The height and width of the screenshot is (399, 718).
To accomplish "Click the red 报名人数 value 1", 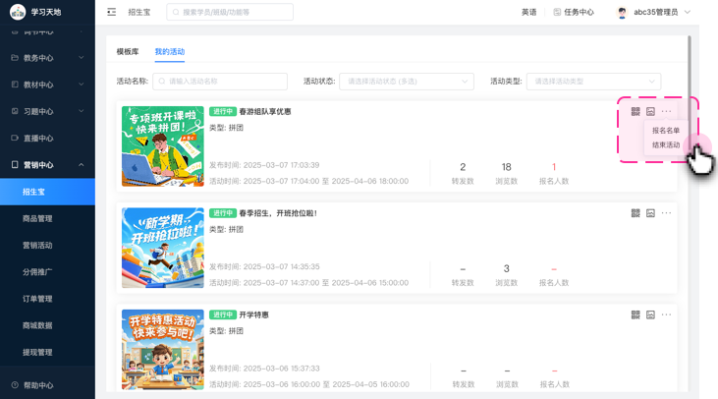I will click(x=554, y=167).
